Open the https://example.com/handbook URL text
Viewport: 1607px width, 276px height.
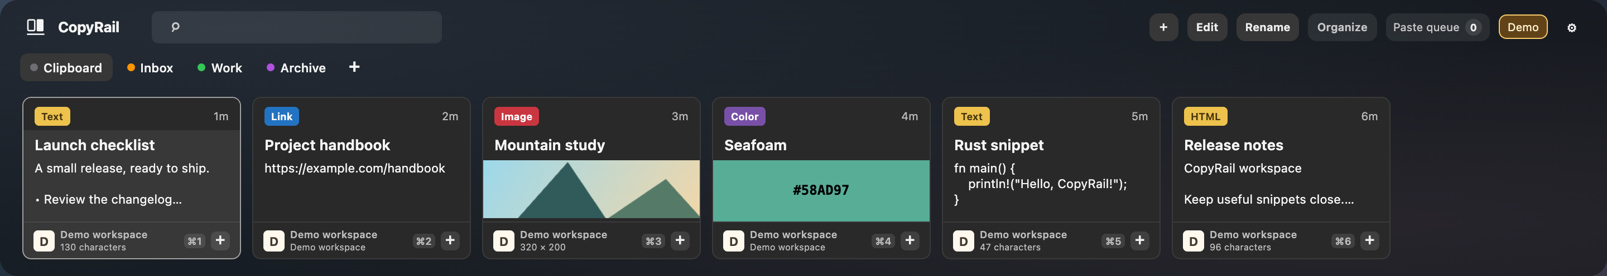pos(354,168)
